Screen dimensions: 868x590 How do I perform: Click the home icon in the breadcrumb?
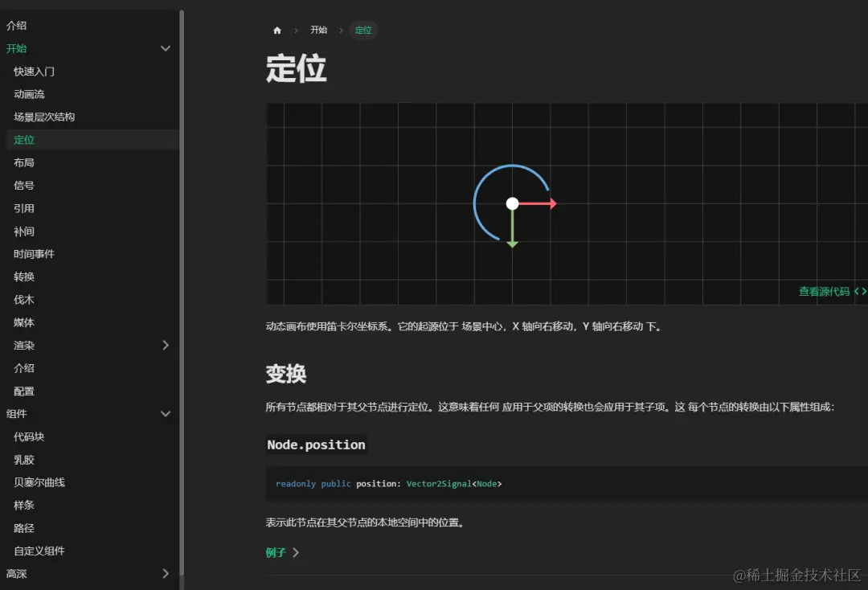(276, 30)
